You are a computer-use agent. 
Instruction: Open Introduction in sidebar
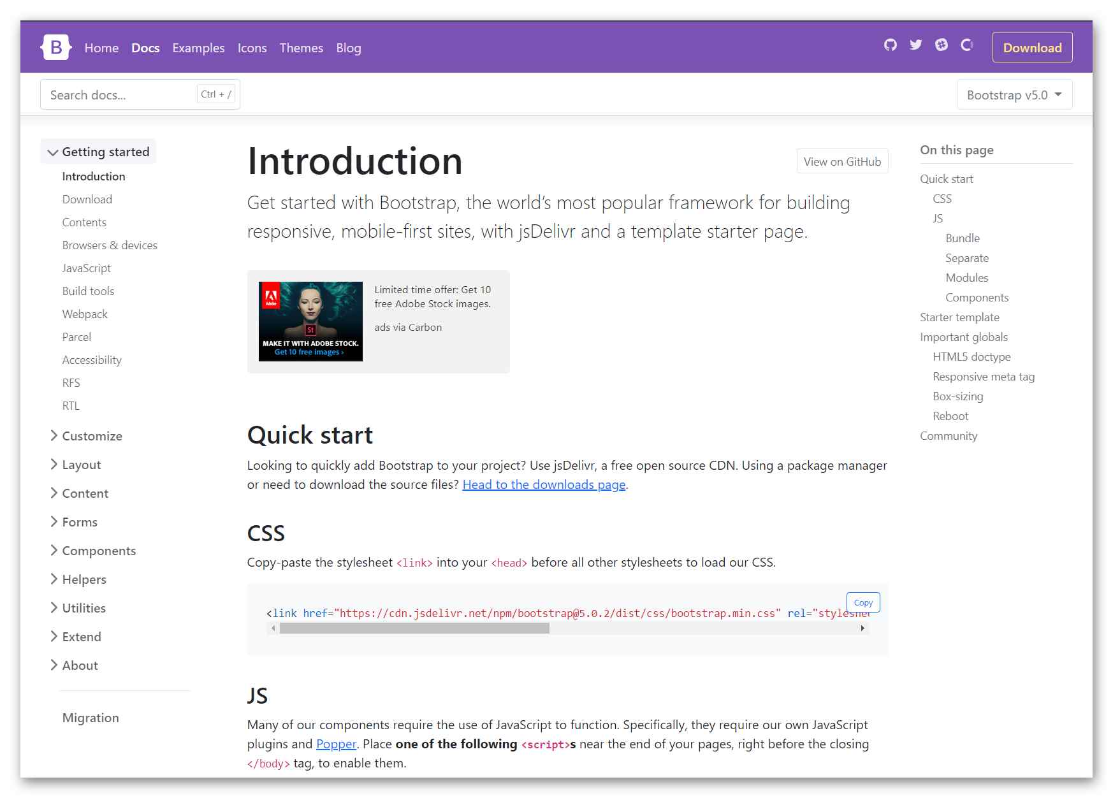point(94,176)
